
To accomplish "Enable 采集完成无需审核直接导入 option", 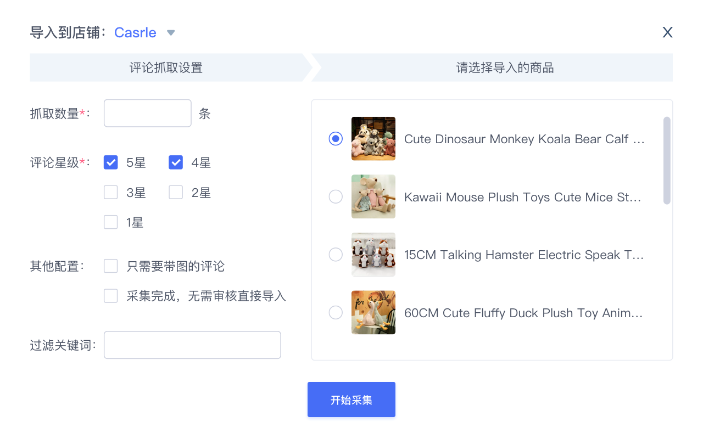I will tap(110, 295).
